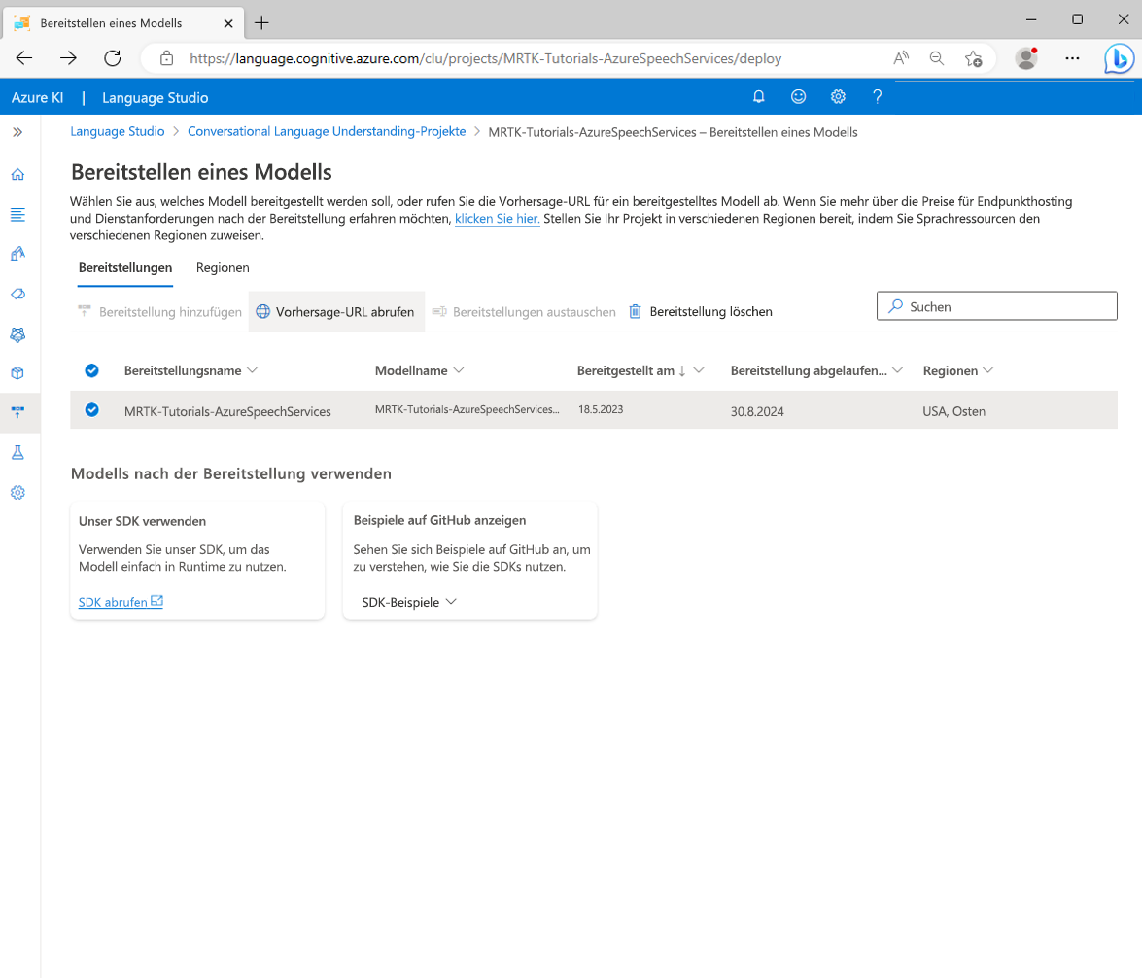This screenshot has width=1142, height=978.
Task: Open browser profile avatar
Action: tap(1026, 58)
